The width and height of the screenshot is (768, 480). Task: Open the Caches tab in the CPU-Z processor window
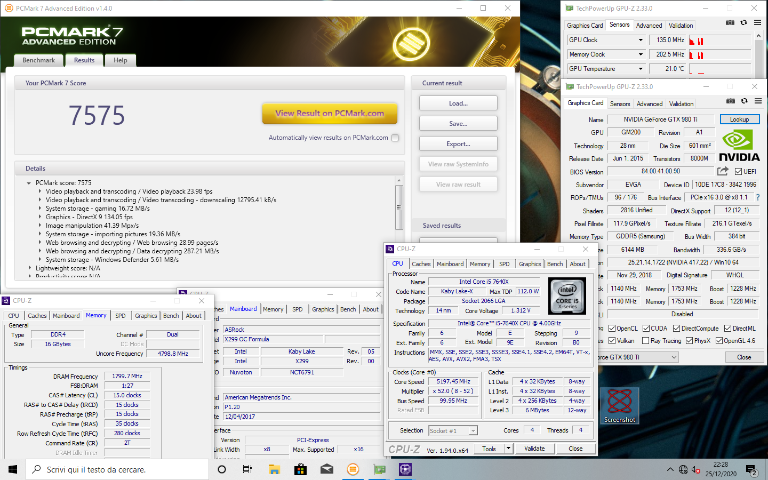421,264
